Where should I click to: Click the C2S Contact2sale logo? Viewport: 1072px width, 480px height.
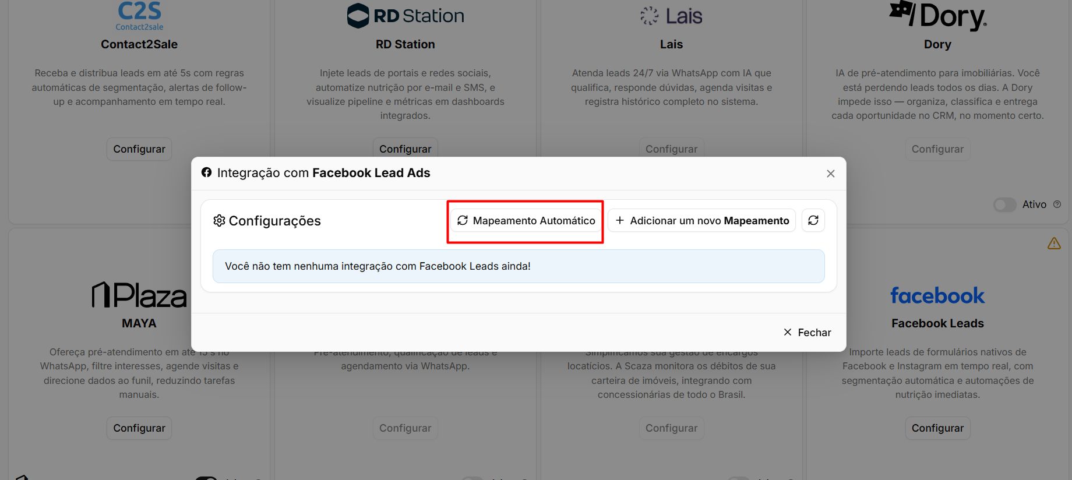tap(139, 16)
